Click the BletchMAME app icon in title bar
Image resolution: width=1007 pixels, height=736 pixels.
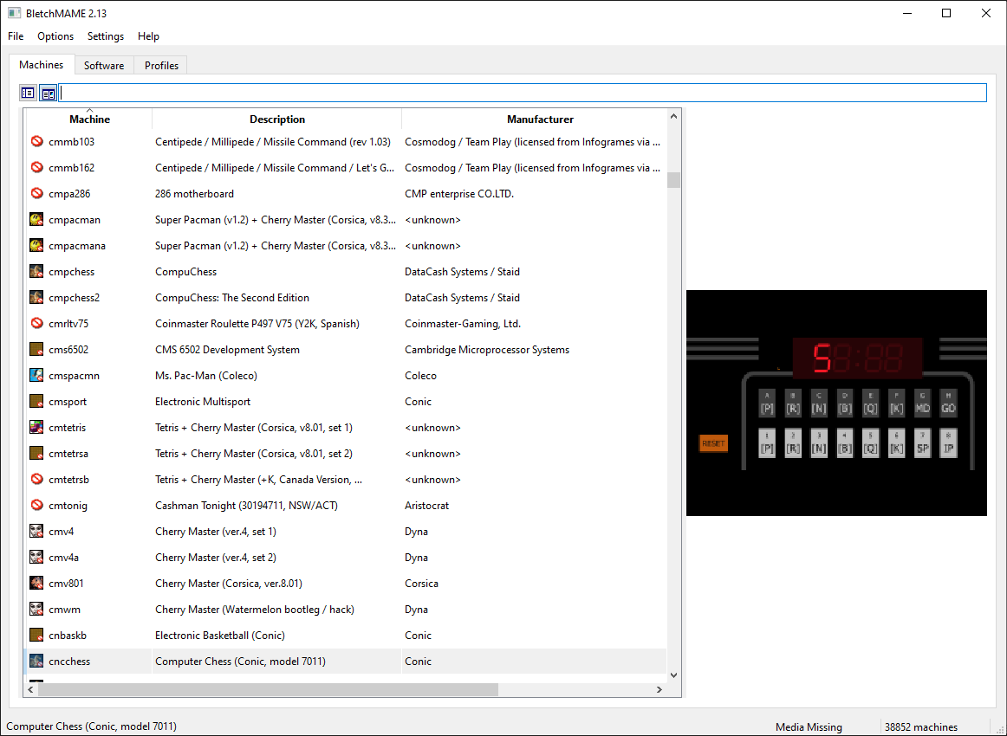[x=14, y=13]
